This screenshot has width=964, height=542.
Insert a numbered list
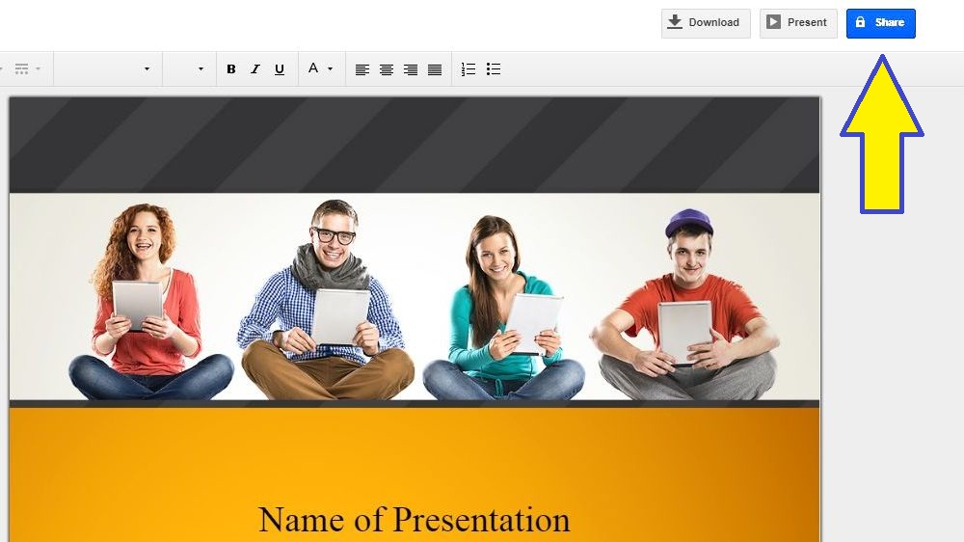pyautogui.click(x=469, y=69)
